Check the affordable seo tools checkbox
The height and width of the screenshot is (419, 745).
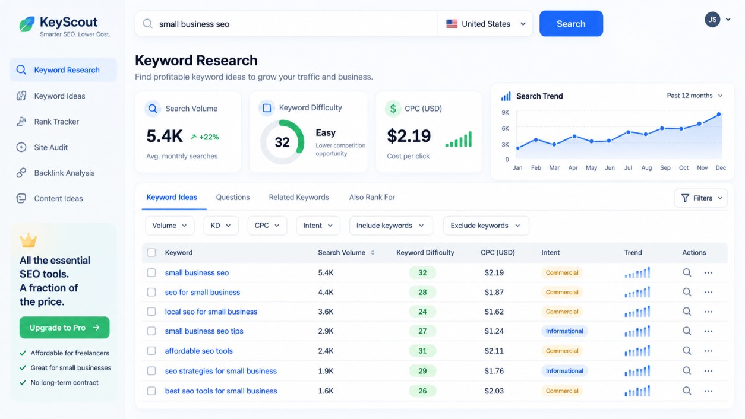(151, 351)
